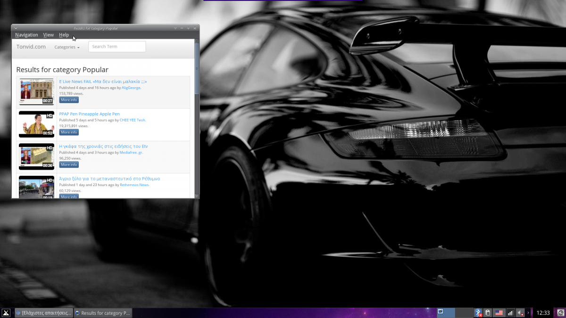Click More info for the Etv video
Viewport: 566px width, 318px height.
(69, 165)
